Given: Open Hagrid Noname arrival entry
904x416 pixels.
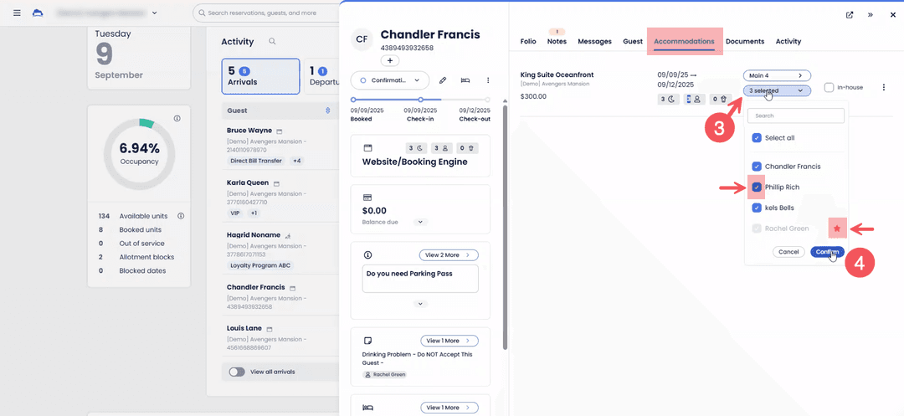Looking at the screenshot, I should coord(253,235).
